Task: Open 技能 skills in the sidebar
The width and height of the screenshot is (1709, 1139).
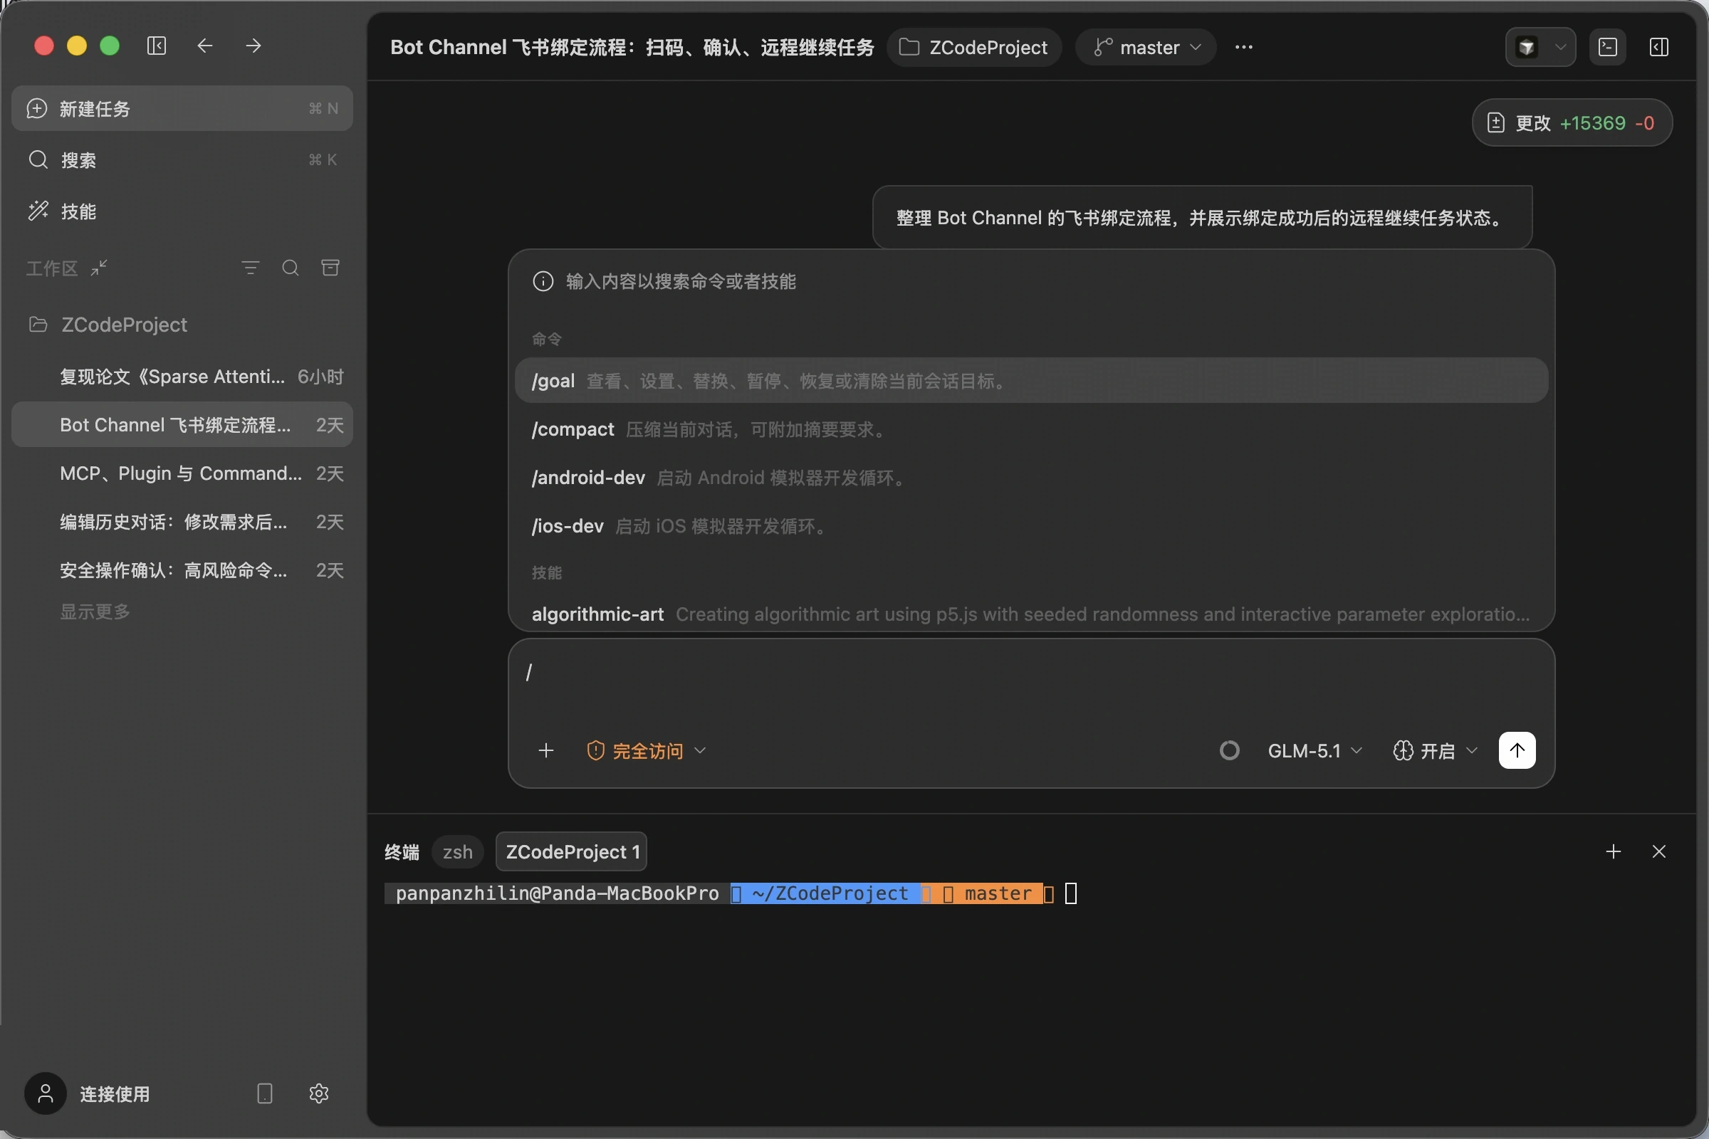Action: (182, 211)
